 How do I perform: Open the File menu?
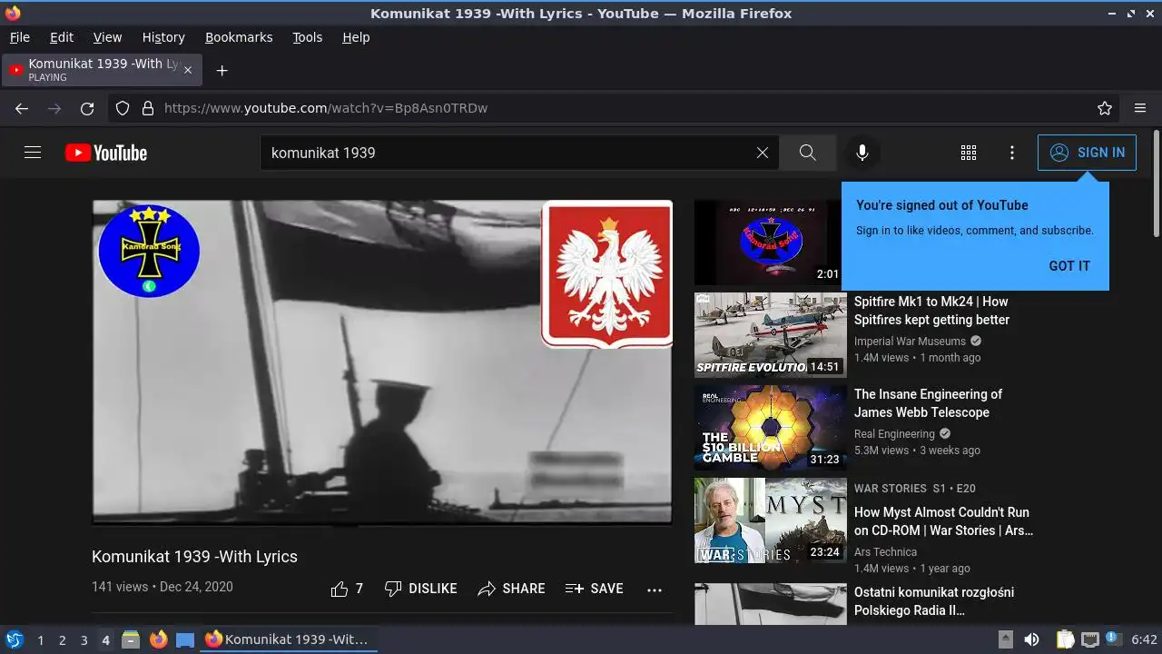click(x=19, y=37)
